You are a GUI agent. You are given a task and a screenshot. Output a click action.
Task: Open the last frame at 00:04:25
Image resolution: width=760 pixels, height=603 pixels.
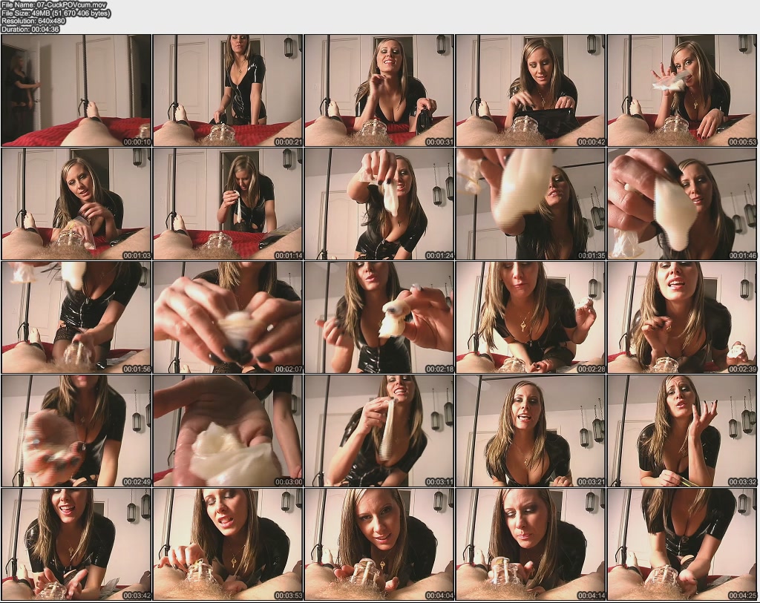[681, 544]
